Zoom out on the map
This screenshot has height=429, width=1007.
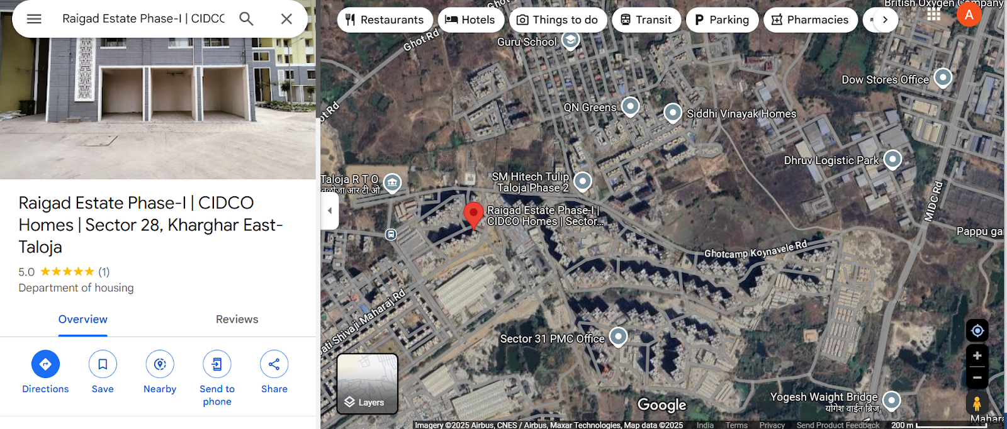977,377
